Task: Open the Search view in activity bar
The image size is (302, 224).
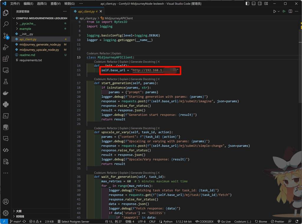Action: point(6,24)
